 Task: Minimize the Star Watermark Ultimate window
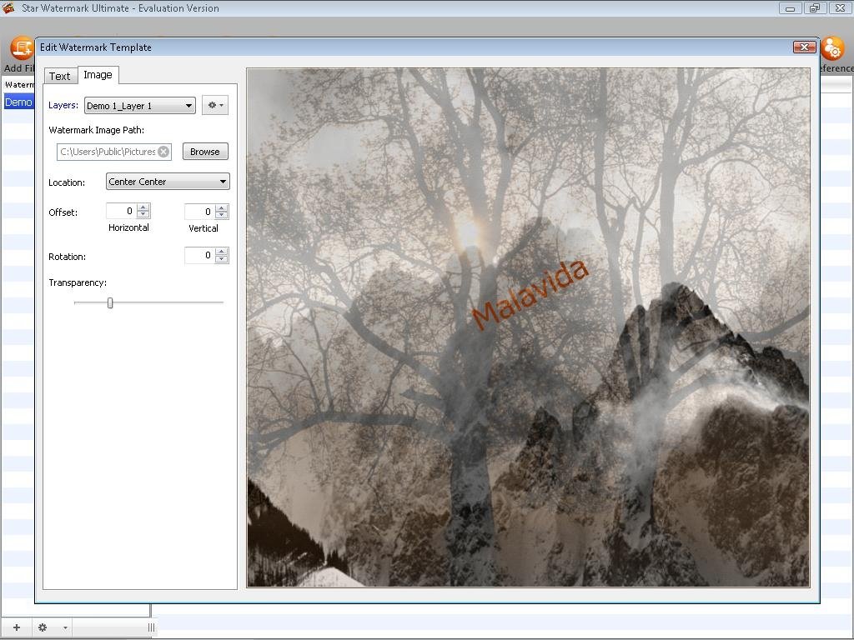coord(791,8)
